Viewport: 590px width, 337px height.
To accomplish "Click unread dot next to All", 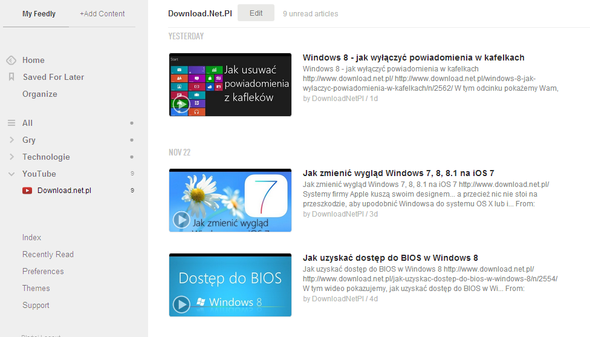I will pyautogui.click(x=132, y=123).
